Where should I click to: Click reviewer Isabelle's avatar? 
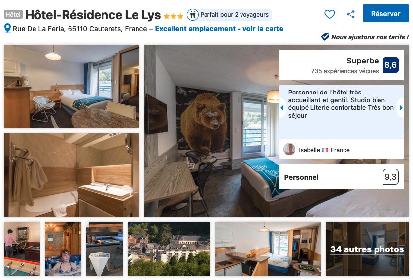[x=289, y=149]
